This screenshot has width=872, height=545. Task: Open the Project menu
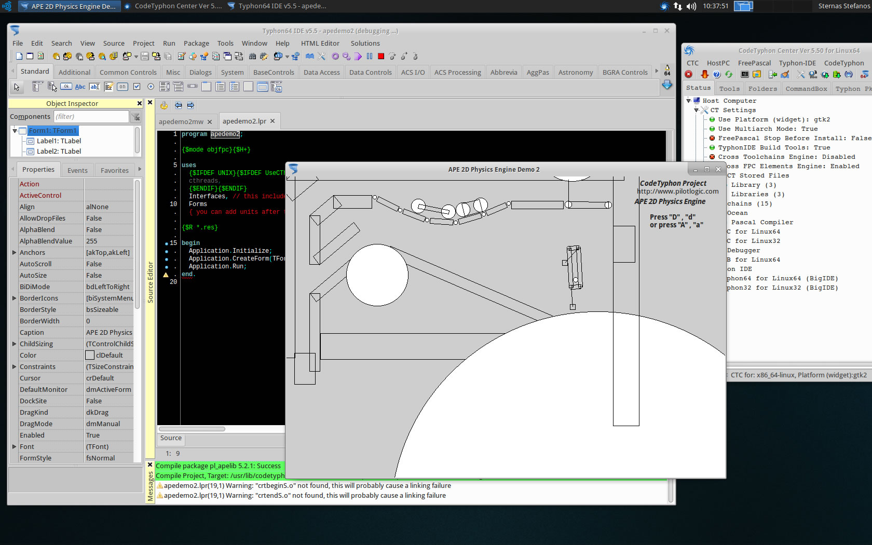click(143, 43)
